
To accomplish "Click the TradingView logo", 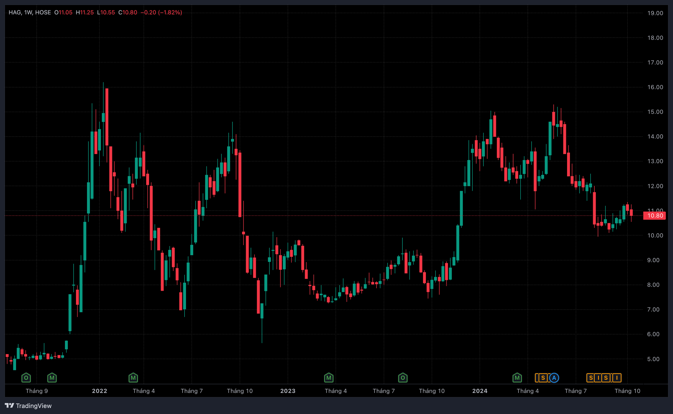I will pyautogui.click(x=28, y=406).
